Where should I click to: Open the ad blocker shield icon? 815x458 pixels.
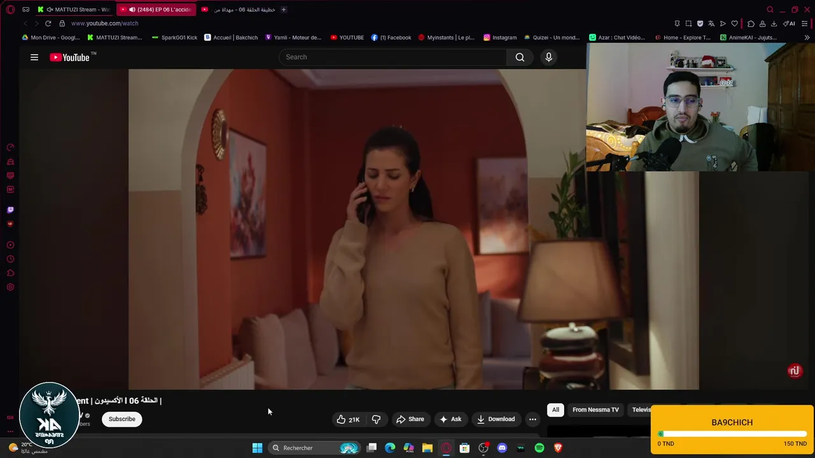tap(700, 24)
